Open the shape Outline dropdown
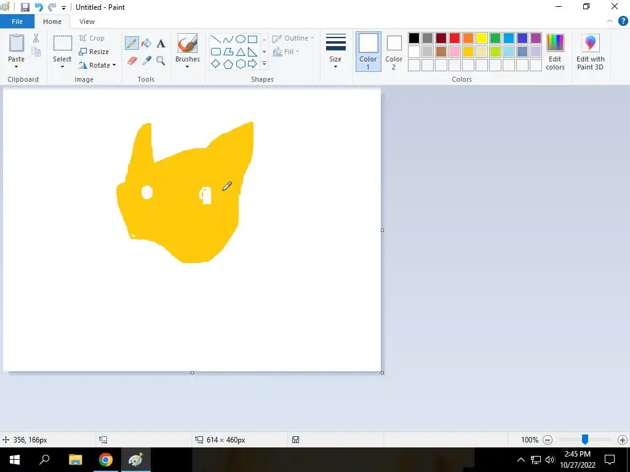Image resolution: width=630 pixels, height=472 pixels. pyautogui.click(x=293, y=38)
